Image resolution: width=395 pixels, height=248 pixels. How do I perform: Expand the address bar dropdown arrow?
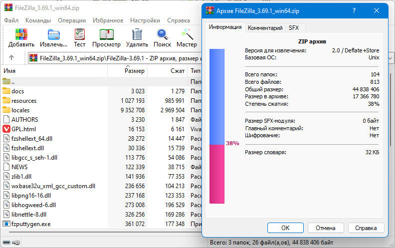pos(391,58)
